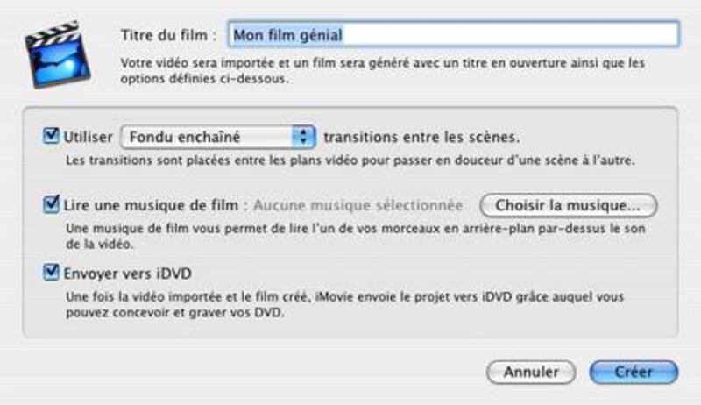
Task: Disable the Envoyer vers iDVD checkbox
Action: [51, 272]
